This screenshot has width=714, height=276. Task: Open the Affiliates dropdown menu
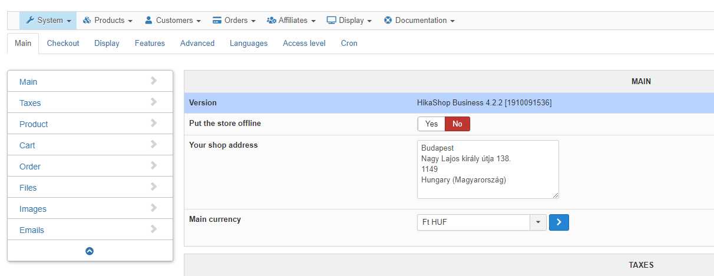click(291, 20)
